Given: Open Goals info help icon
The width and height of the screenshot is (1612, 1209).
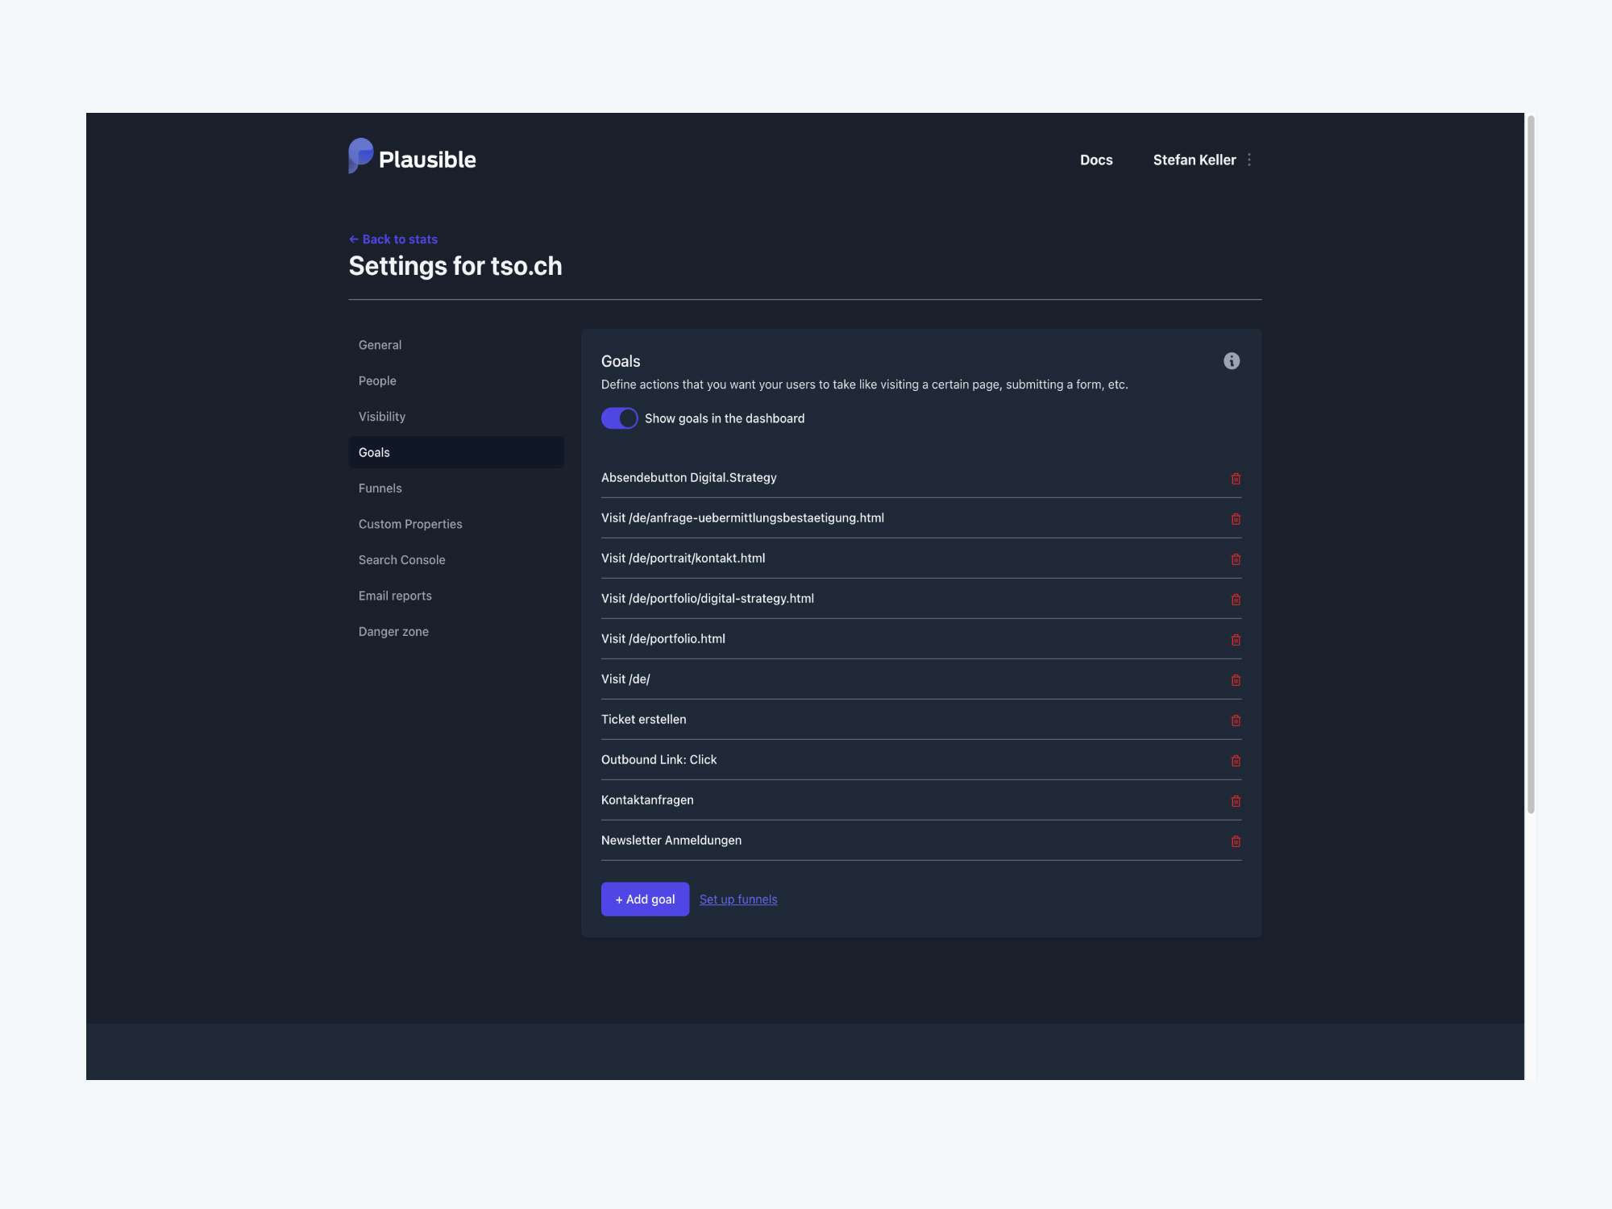Looking at the screenshot, I should coord(1232,361).
